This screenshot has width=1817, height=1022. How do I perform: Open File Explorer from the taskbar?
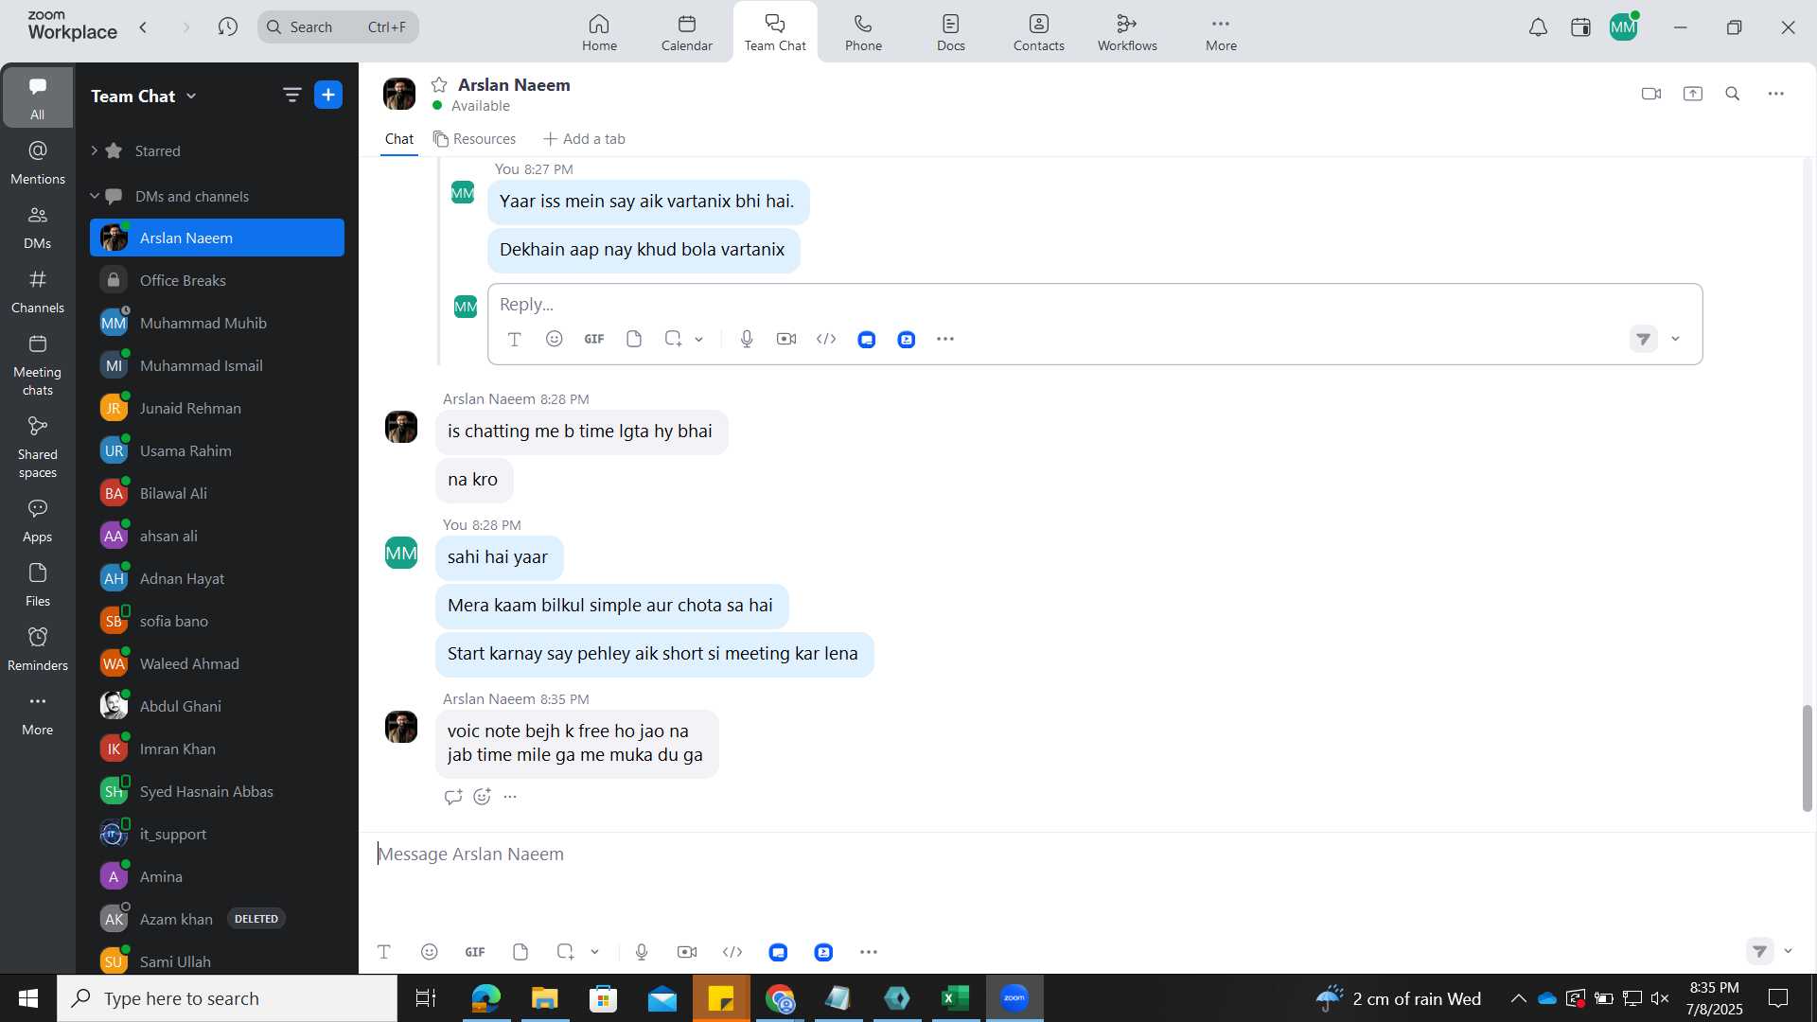click(x=544, y=998)
